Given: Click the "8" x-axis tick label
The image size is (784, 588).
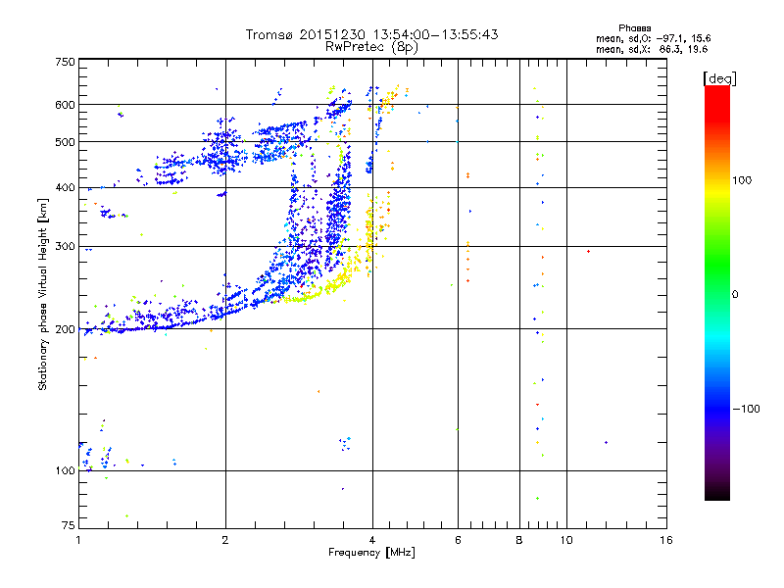Looking at the screenshot, I should tap(519, 540).
